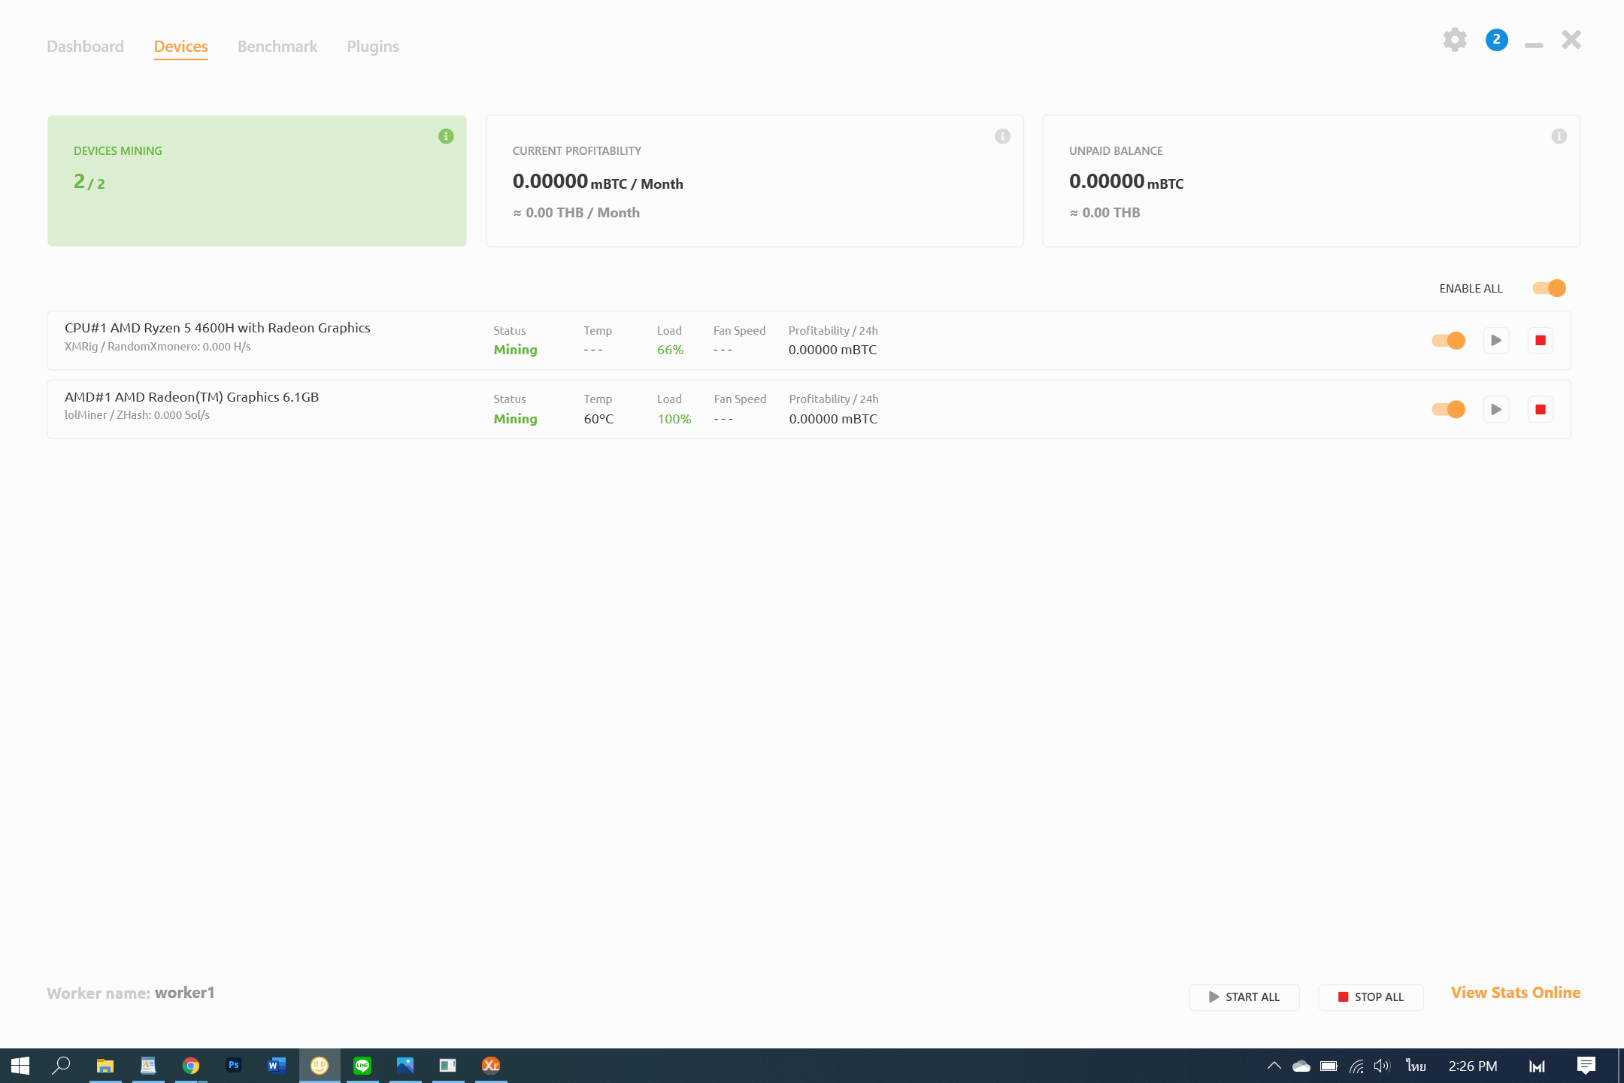Switch to the Dashboard tab
This screenshot has width=1624, height=1083.
pyautogui.click(x=85, y=47)
